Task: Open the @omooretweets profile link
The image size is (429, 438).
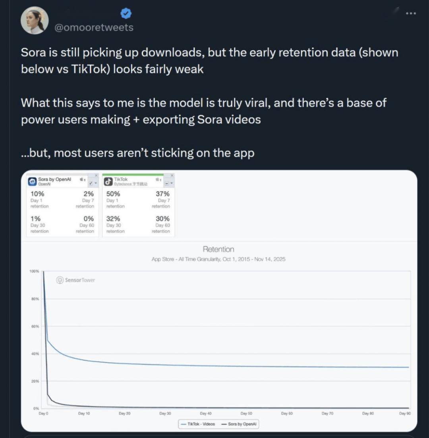Action: click(x=93, y=27)
